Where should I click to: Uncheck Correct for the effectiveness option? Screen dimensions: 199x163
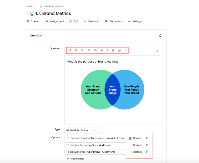pos(130,138)
